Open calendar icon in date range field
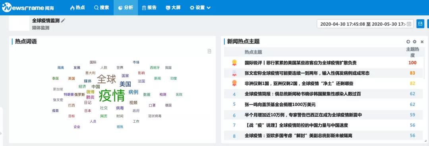 point(409,24)
